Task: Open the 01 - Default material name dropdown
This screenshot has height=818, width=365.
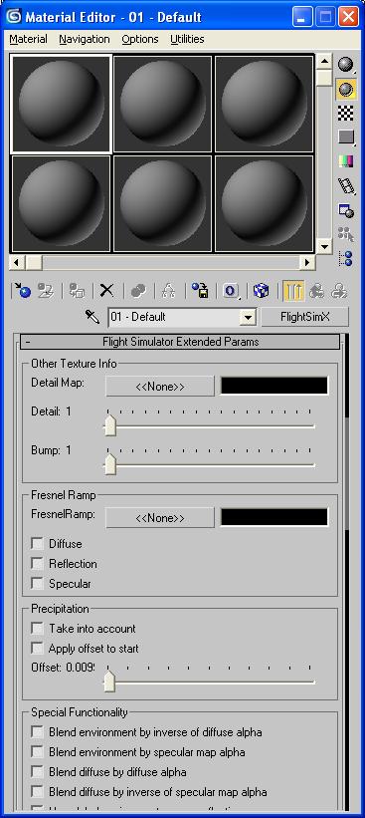Action: 248,317
